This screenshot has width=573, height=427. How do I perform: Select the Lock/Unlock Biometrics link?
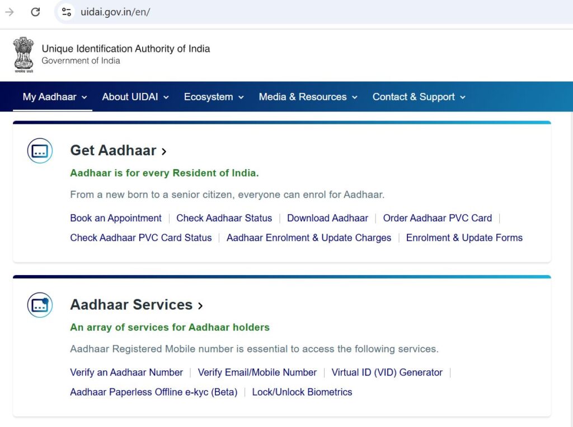[302, 392]
